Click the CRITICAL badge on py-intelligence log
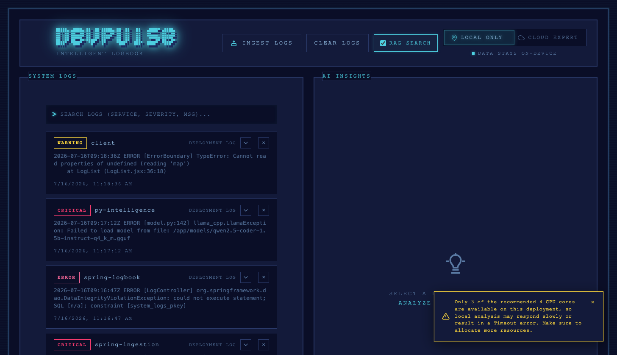 click(x=72, y=210)
